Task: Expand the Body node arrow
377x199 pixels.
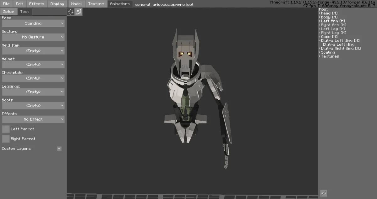Action: pos(320,17)
